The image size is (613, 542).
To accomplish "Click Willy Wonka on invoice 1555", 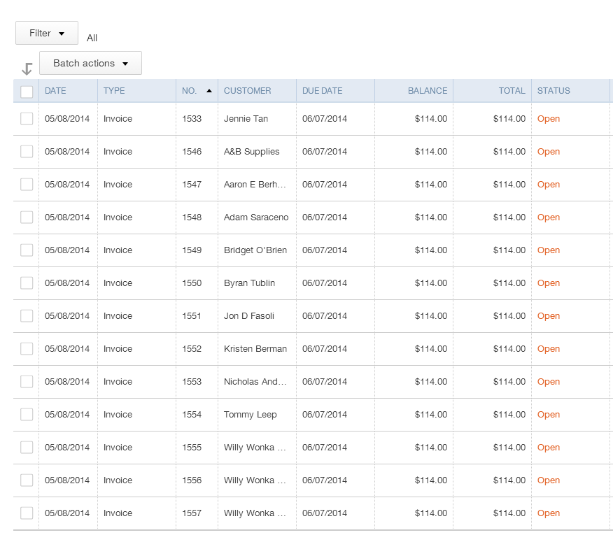I will tap(255, 447).
